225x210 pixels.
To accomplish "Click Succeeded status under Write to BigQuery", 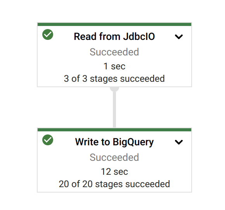I will click(114, 157).
